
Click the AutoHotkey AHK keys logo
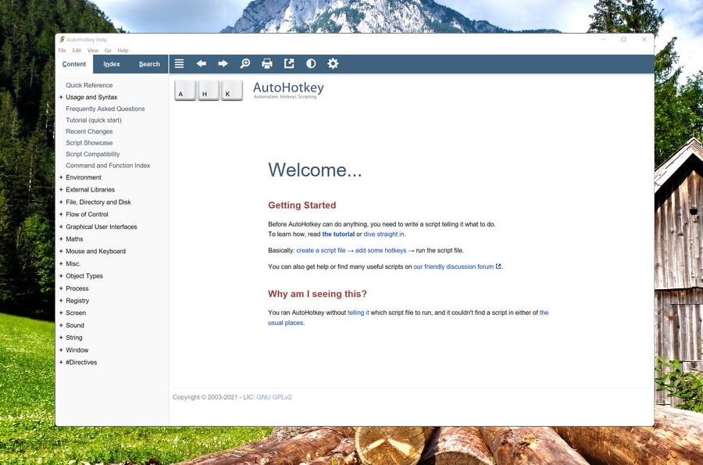[209, 91]
